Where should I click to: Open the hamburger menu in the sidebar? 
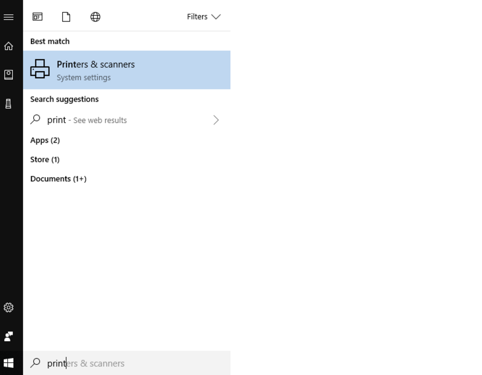coord(9,17)
